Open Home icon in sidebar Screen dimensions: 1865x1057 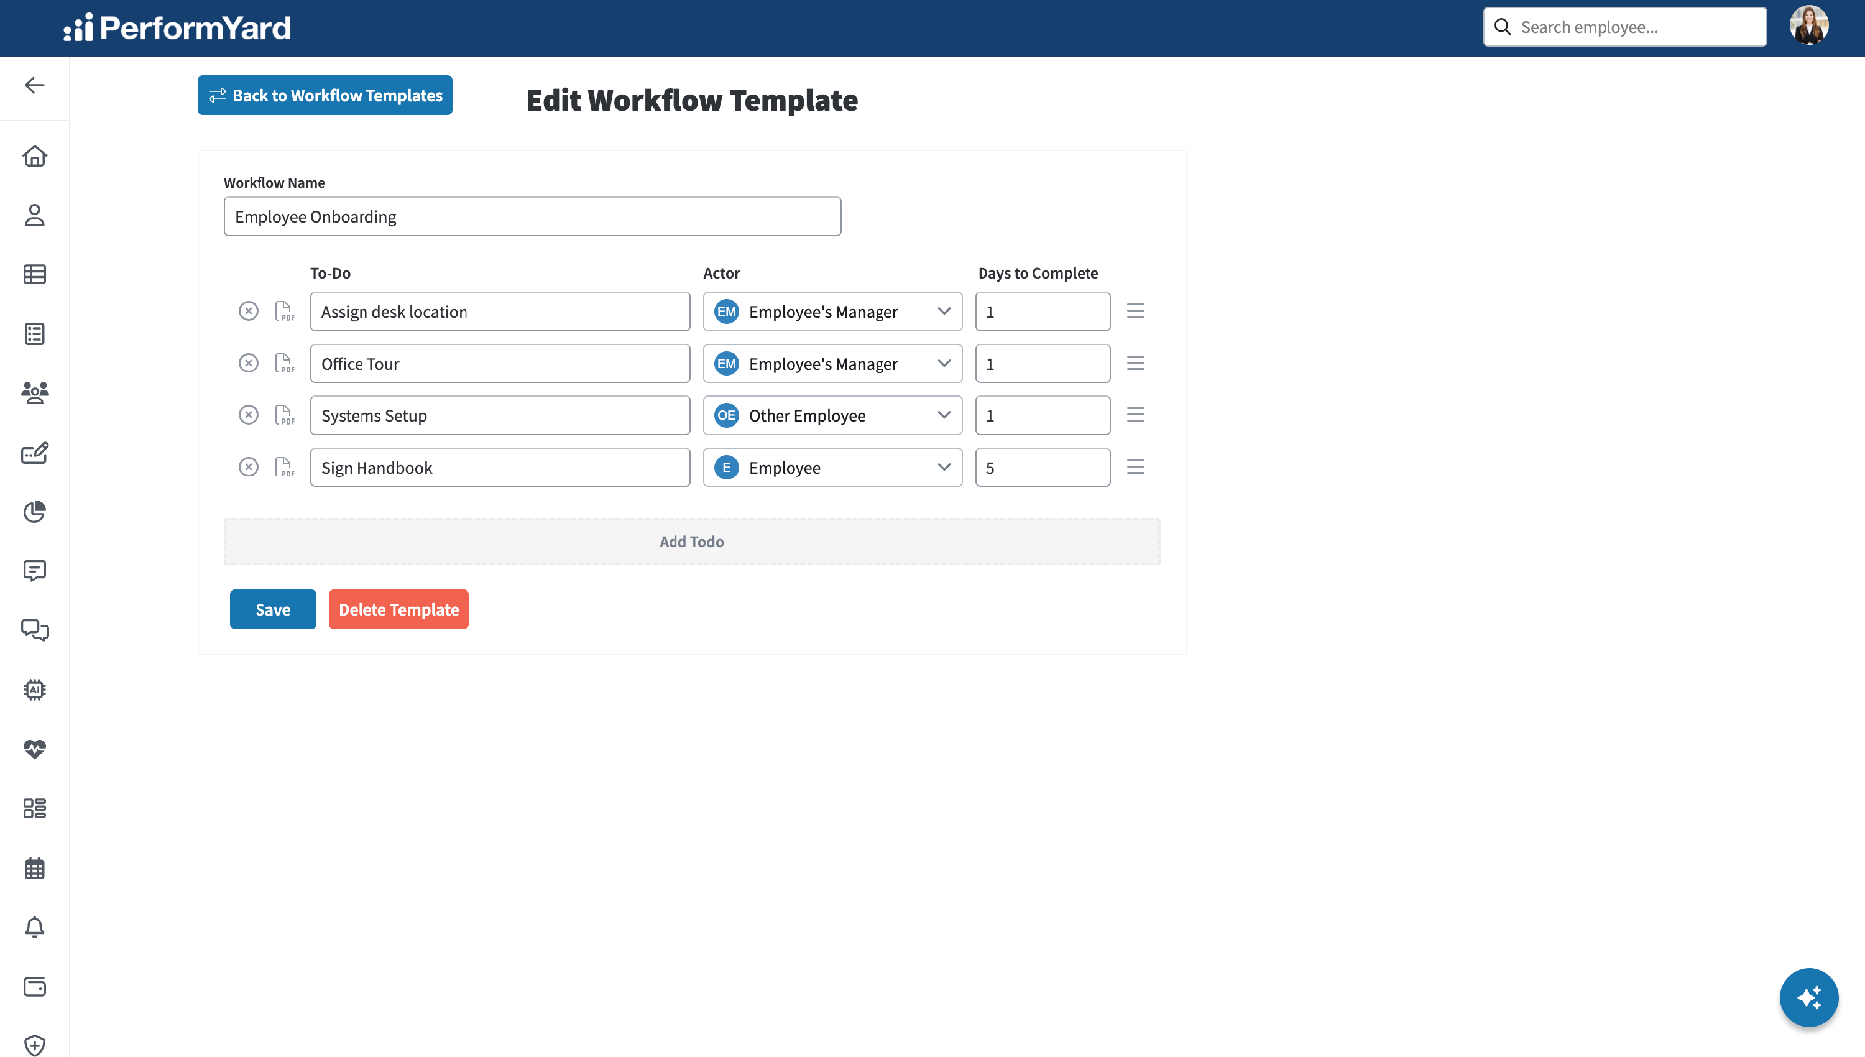coord(34,155)
